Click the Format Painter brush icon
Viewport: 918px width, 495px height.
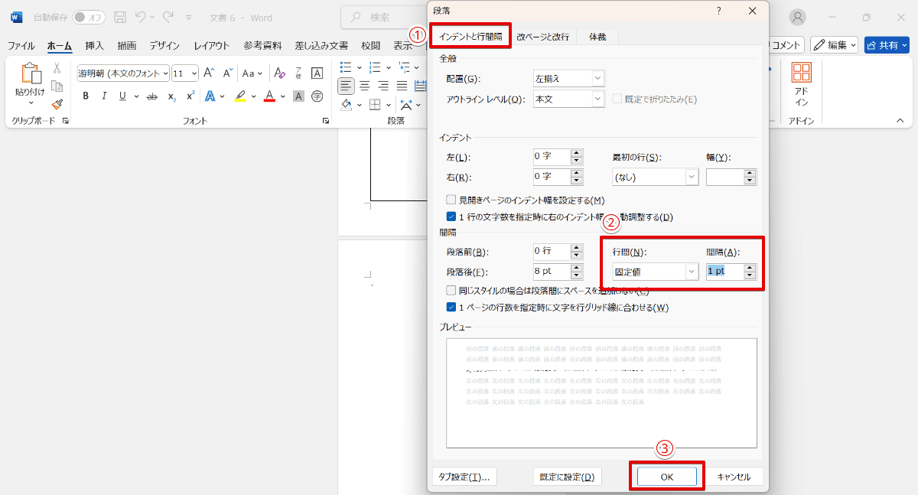57,104
